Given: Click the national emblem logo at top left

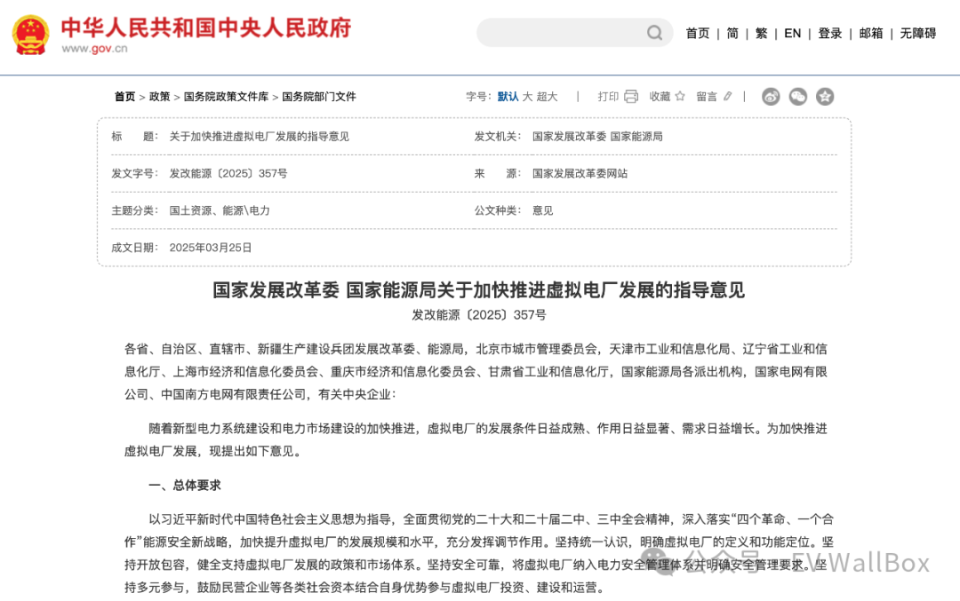Looking at the screenshot, I should (29, 33).
